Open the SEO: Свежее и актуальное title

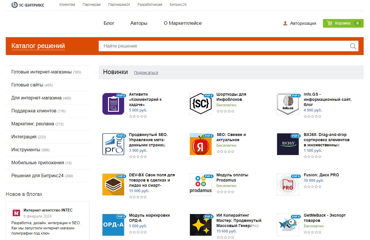point(231,137)
